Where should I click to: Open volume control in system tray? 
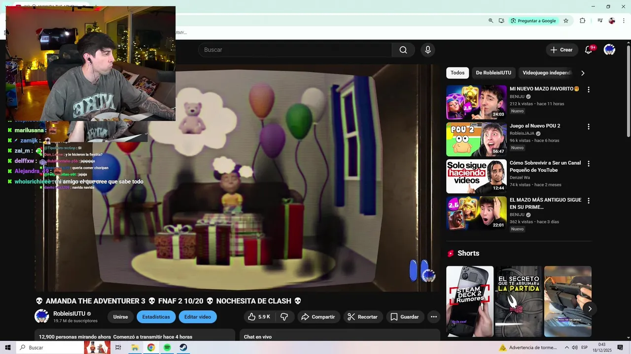click(575, 348)
